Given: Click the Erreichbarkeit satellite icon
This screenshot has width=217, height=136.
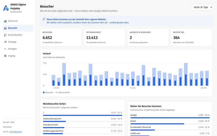Looking at the screenshot, I should [5, 35].
